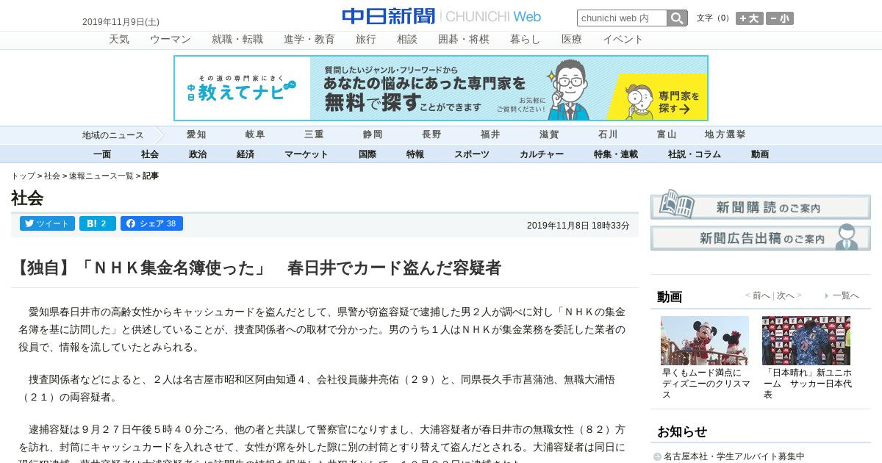The width and height of the screenshot is (882, 463).
Task: Open the 囲碁・将棋 menu item
Action: coord(464,40)
